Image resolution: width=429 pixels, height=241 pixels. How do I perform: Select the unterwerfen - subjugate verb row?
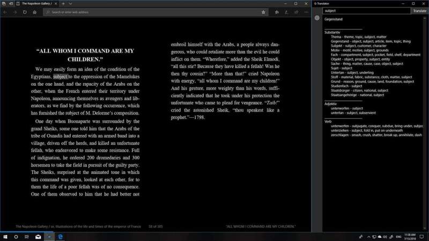click(x=377, y=126)
